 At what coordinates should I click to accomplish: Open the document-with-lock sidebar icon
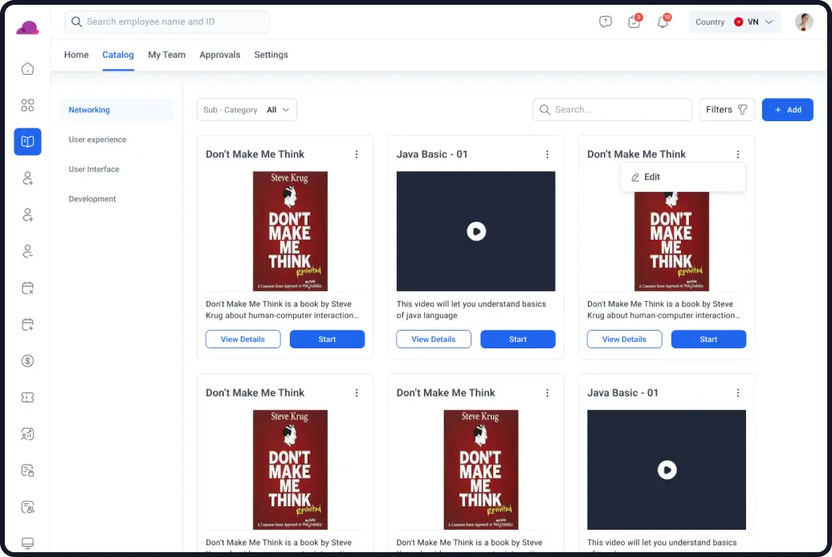27,470
